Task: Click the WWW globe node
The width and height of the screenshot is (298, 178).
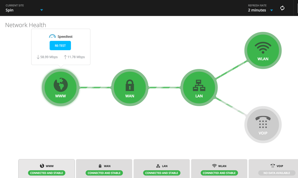Action: pos(61,88)
